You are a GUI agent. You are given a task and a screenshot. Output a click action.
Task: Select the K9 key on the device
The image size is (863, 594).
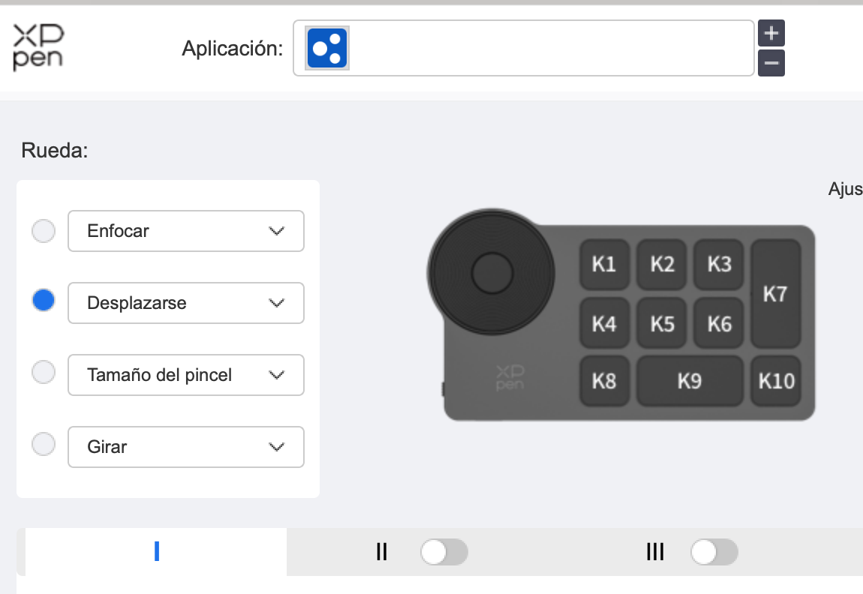point(690,381)
